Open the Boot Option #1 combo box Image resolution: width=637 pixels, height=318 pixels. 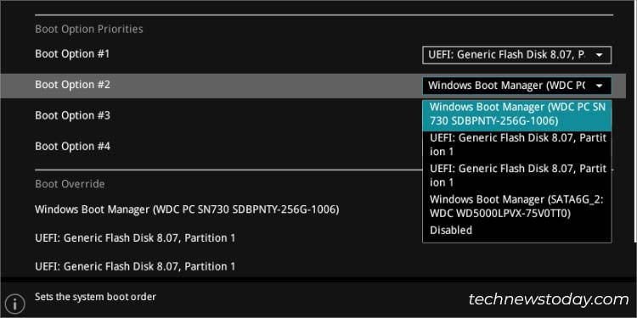[x=516, y=55]
